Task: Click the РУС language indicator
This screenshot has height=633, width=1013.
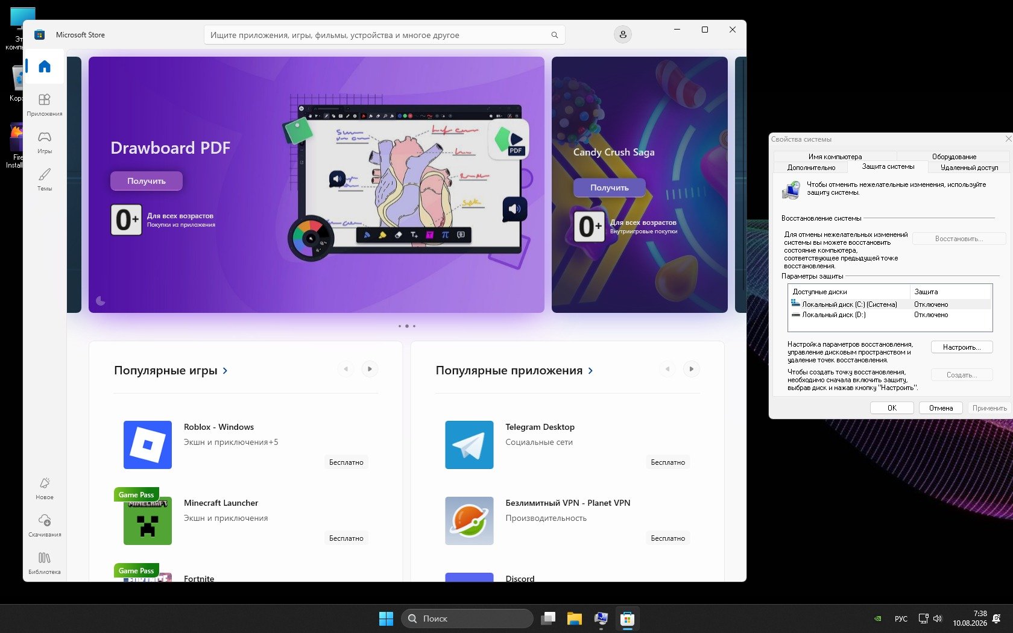Action: 901,619
